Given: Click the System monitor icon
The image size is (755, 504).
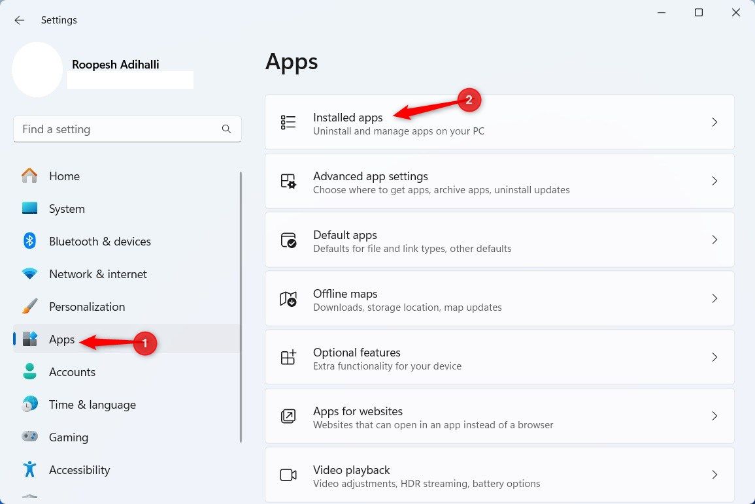Looking at the screenshot, I should point(30,208).
